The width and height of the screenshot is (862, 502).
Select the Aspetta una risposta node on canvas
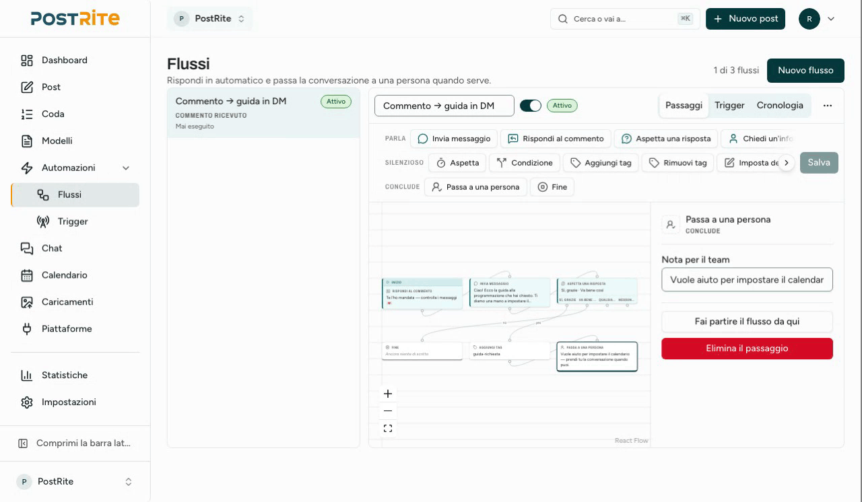tap(597, 292)
